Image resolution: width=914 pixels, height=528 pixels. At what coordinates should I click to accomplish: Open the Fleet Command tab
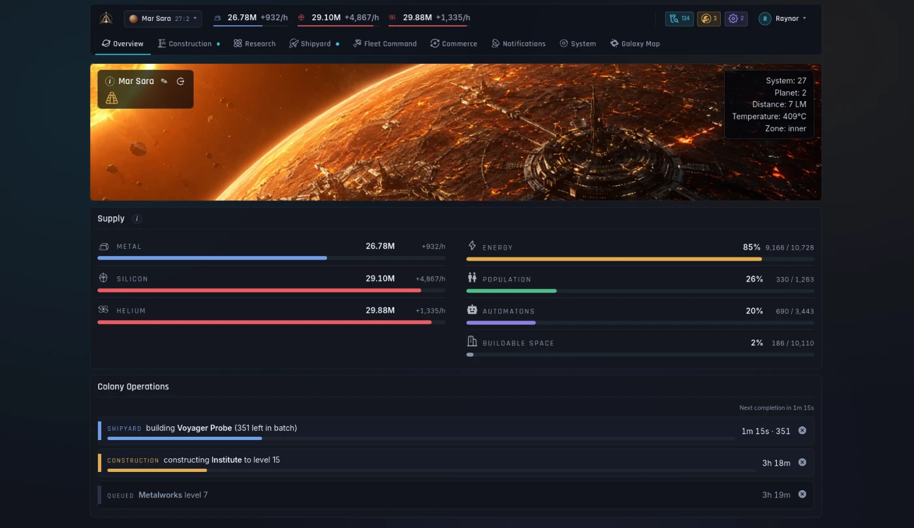pyautogui.click(x=385, y=44)
